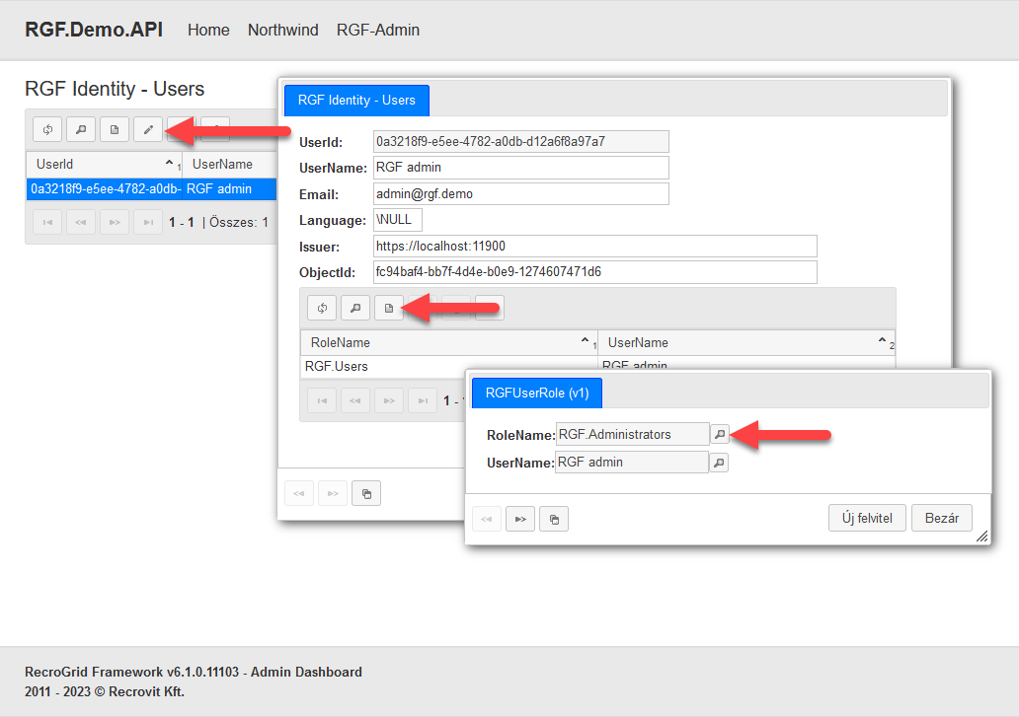Image resolution: width=1019 pixels, height=717 pixels.
Task: Refresh the user roles grid in the dialog
Action: pyautogui.click(x=322, y=309)
